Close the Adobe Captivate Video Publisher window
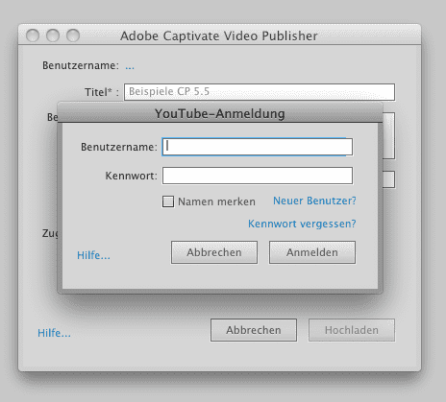The width and height of the screenshot is (446, 402). (x=33, y=35)
